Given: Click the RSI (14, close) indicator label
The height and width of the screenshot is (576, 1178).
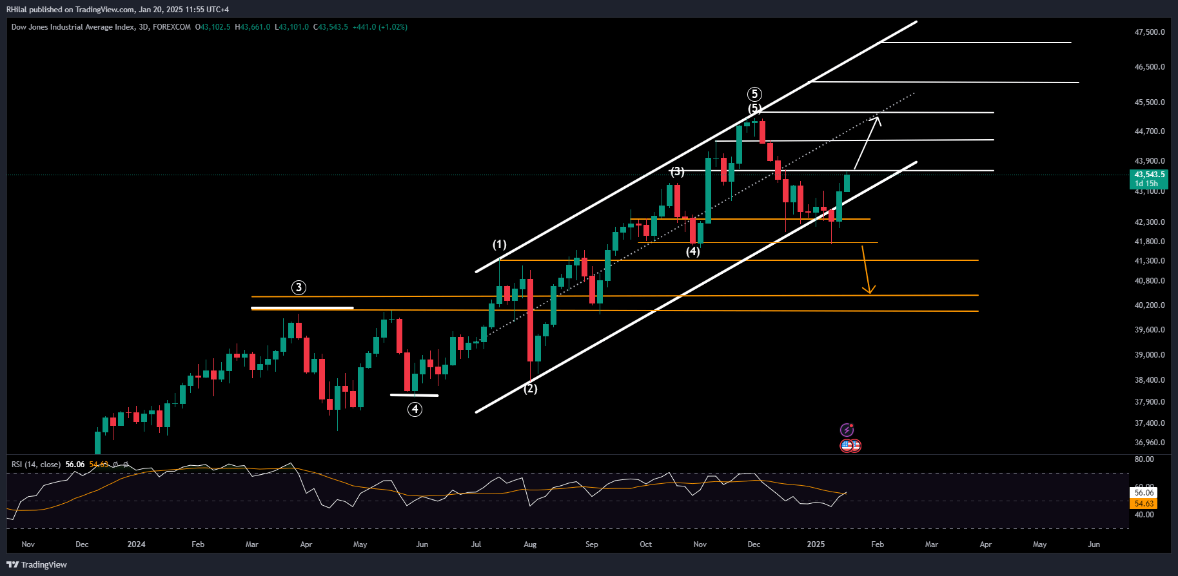Looking at the screenshot, I should pyautogui.click(x=36, y=465).
